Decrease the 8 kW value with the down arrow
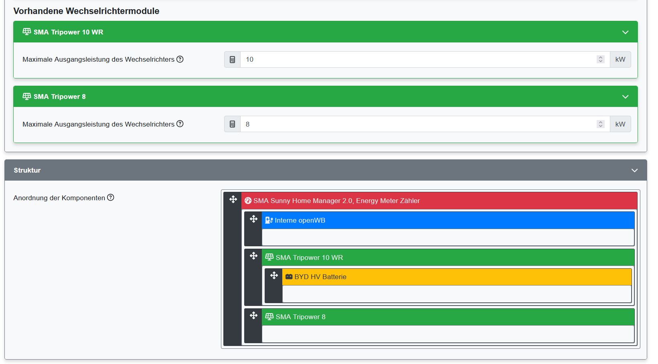 click(x=600, y=126)
